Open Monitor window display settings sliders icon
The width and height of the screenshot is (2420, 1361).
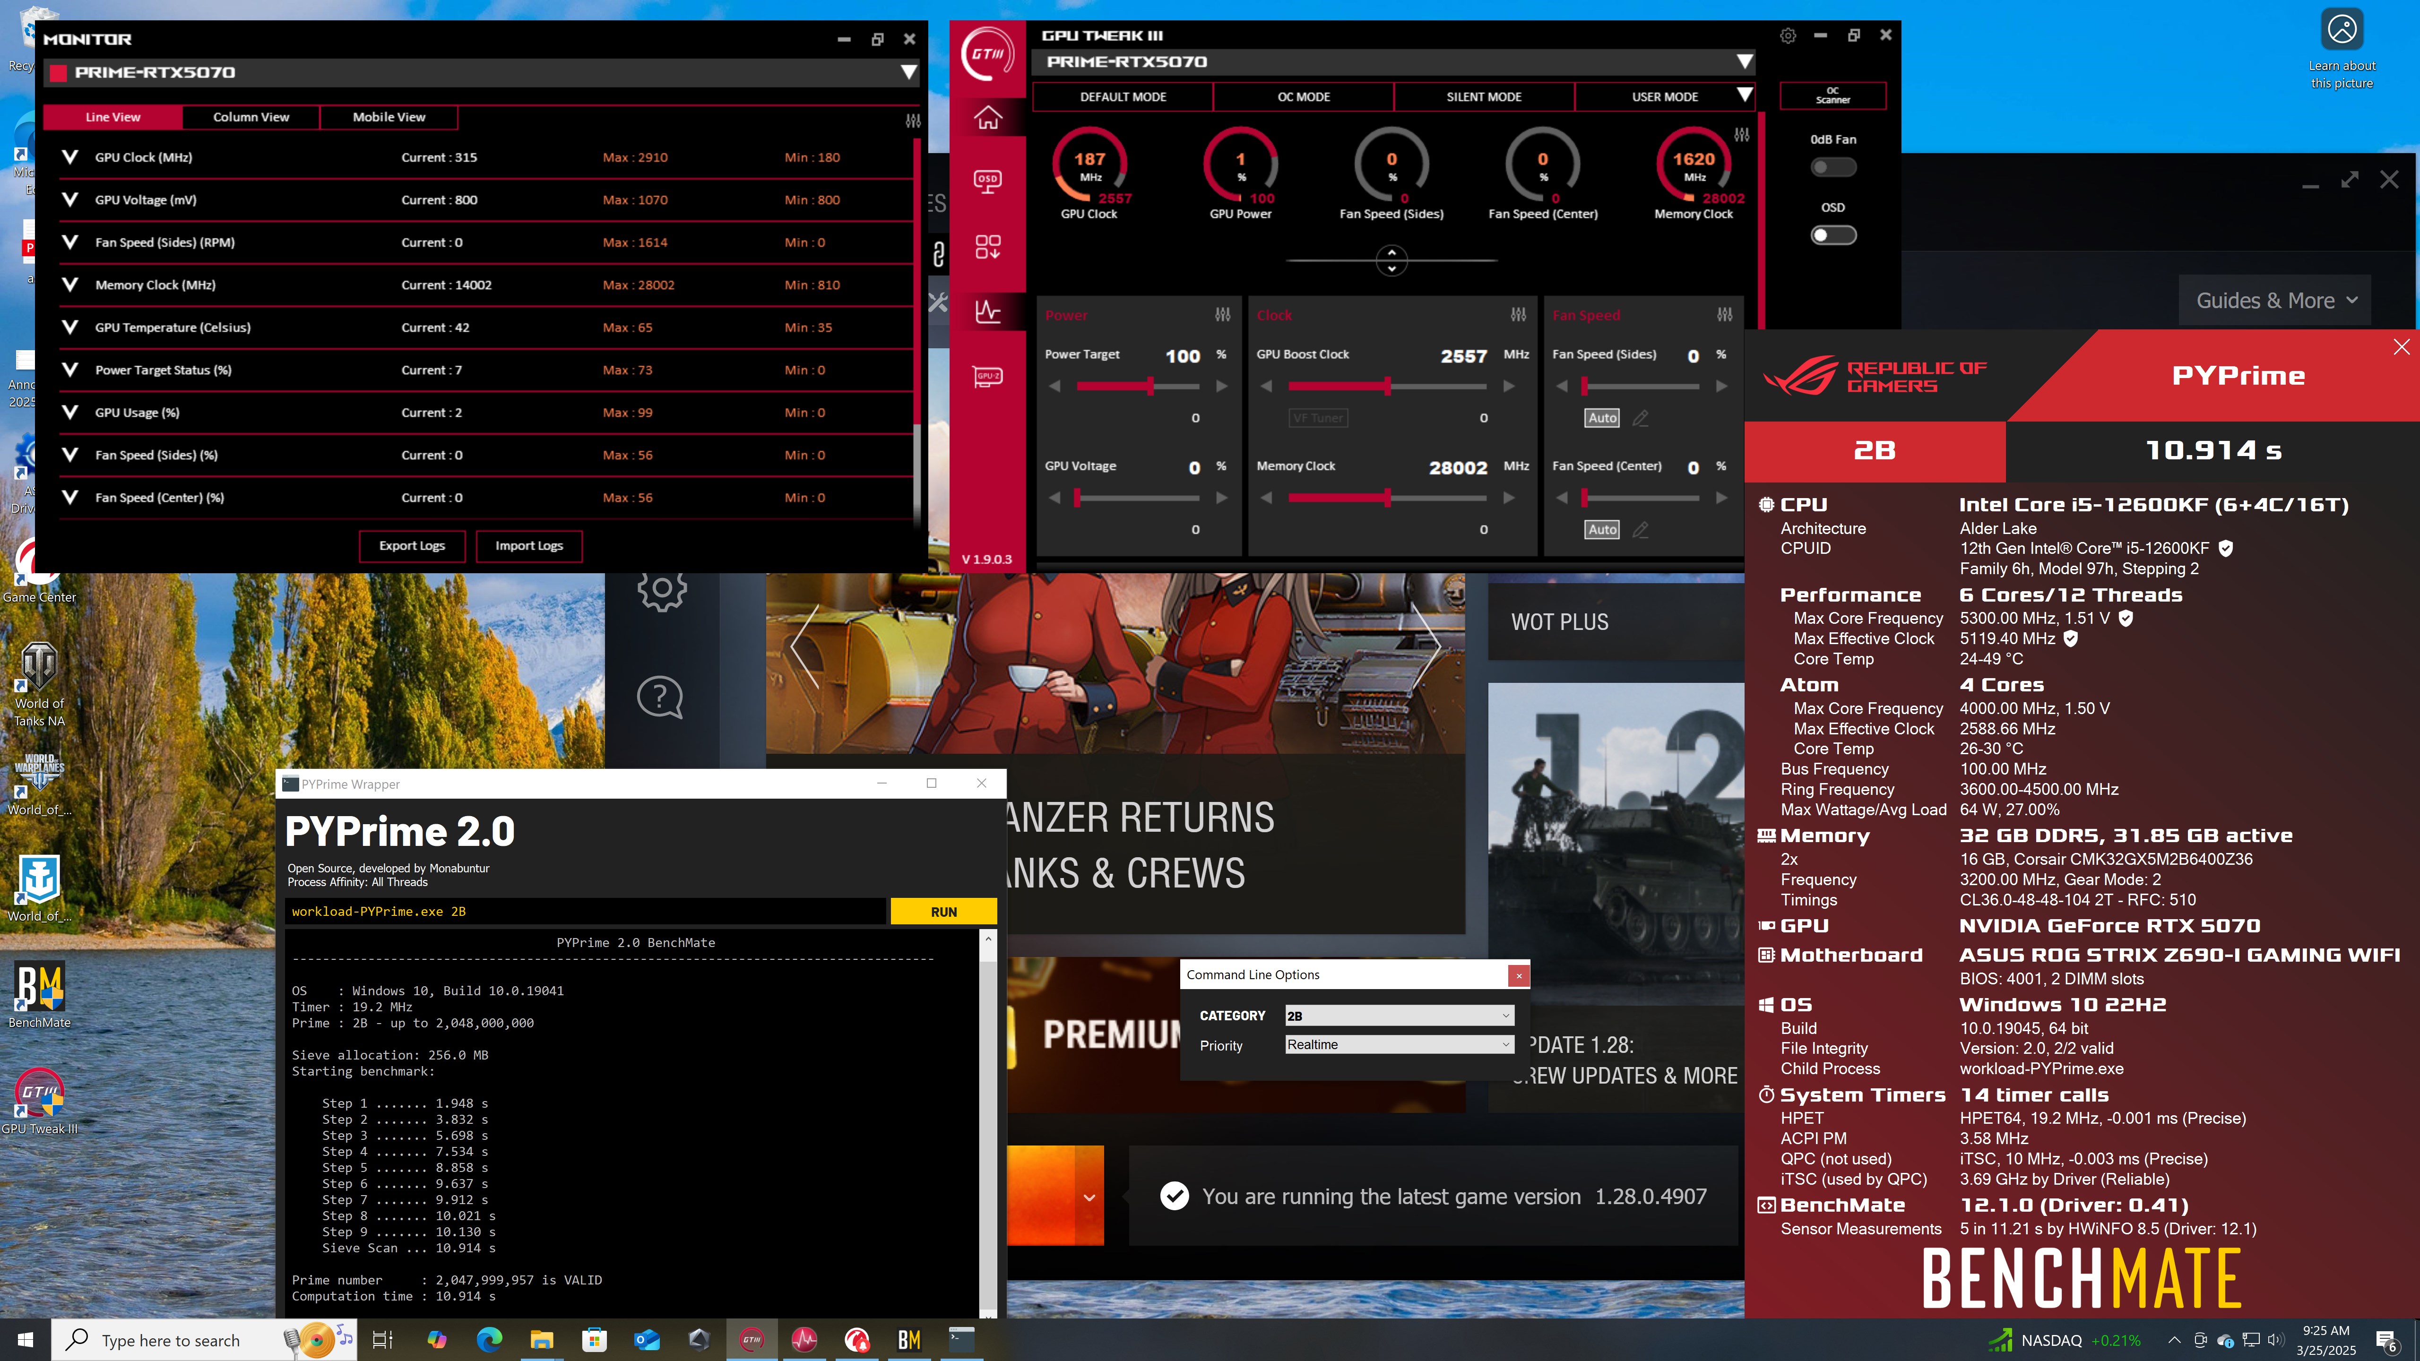[x=913, y=121]
